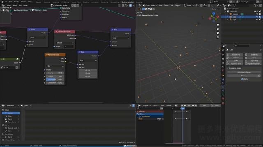The height and width of the screenshot is (147, 263).
Task: Click Calculate to Frame button
Action: tap(244, 72)
